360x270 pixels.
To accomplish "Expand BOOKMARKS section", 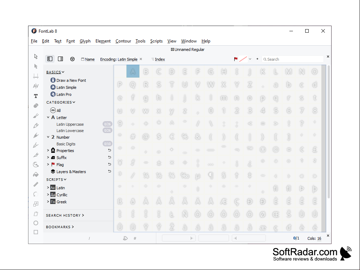I will (60, 227).
